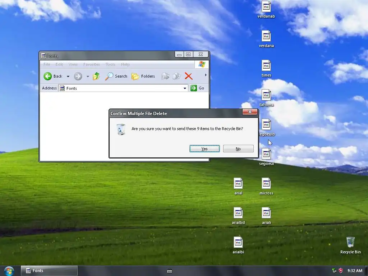
Task: Click the network tray icon
Action: 334,271
